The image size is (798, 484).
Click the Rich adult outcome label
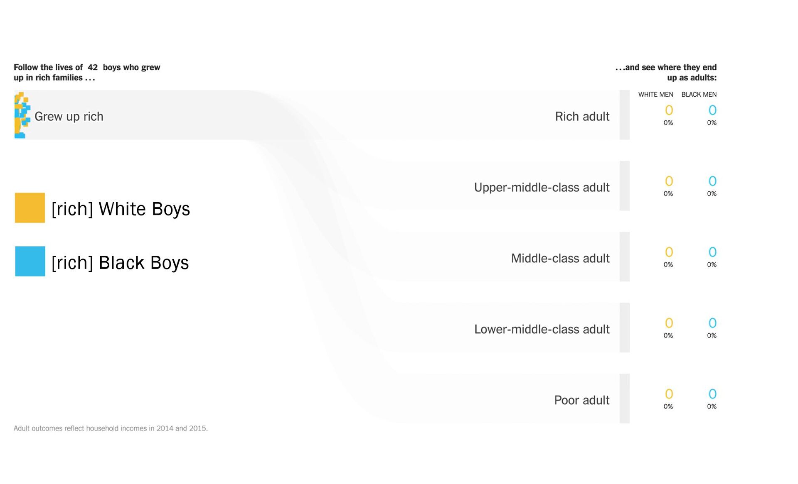(582, 116)
